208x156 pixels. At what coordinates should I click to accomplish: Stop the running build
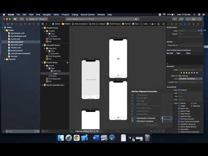[22, 19]
